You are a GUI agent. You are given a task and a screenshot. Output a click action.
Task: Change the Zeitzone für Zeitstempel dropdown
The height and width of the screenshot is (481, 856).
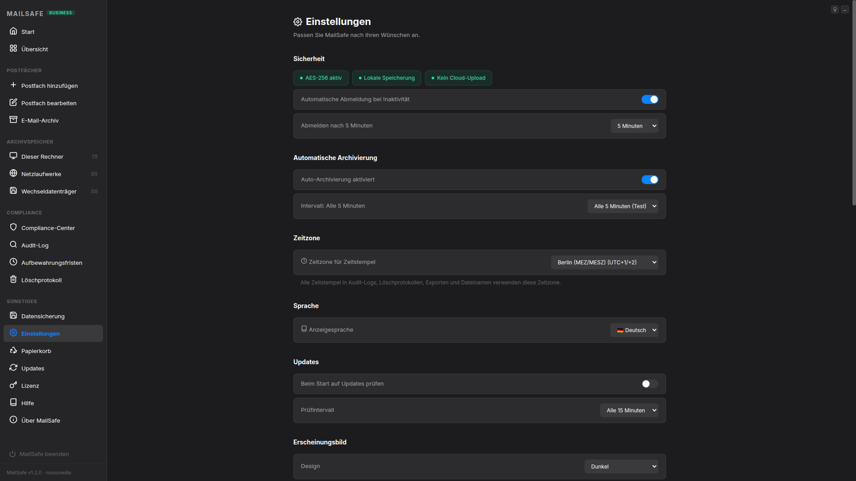(605, 262)
